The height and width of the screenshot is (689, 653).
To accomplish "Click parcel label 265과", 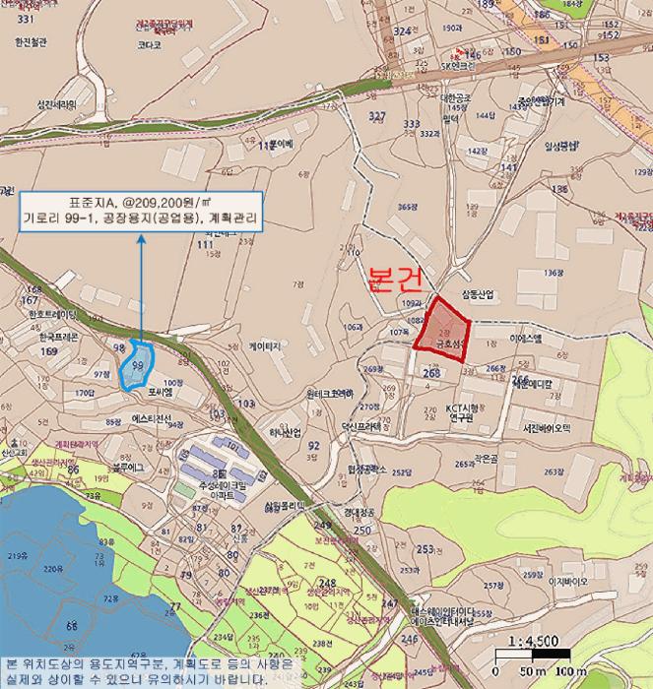I will [x=464, y=464].
